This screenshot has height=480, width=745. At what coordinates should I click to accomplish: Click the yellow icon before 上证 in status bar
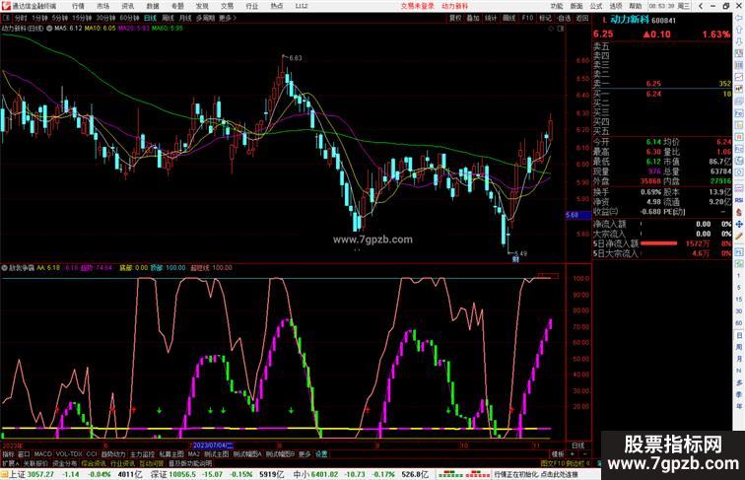4,474
